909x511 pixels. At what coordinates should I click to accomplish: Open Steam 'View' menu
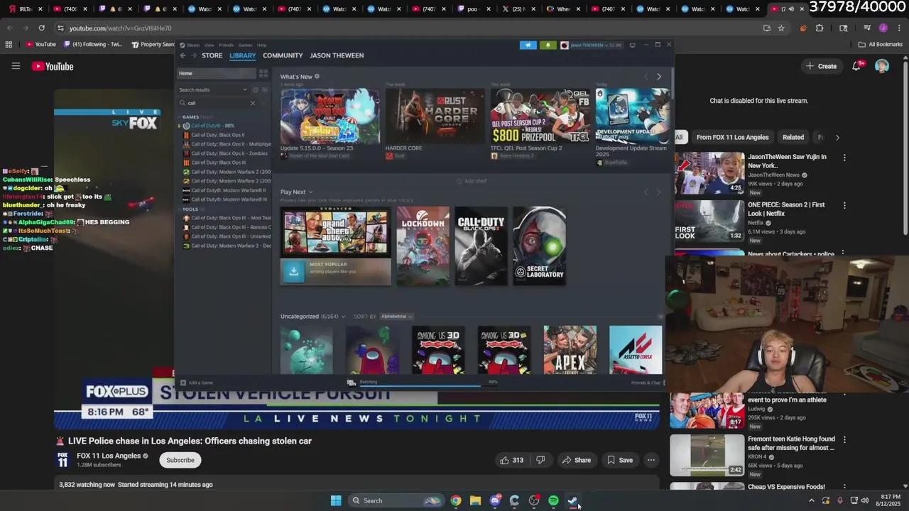pos(209,45)
